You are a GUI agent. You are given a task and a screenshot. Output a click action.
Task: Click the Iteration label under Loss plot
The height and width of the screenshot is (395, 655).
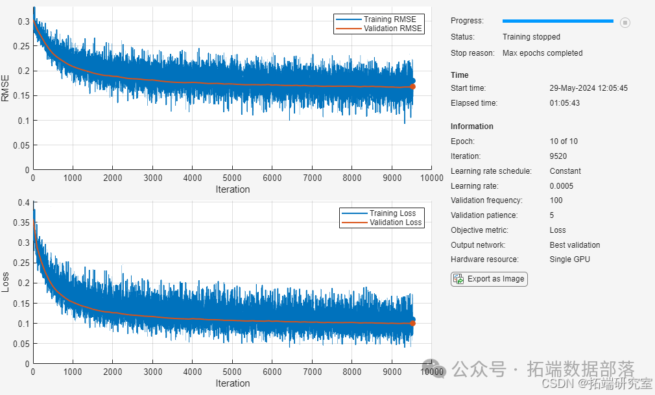[x=233, y=383]
